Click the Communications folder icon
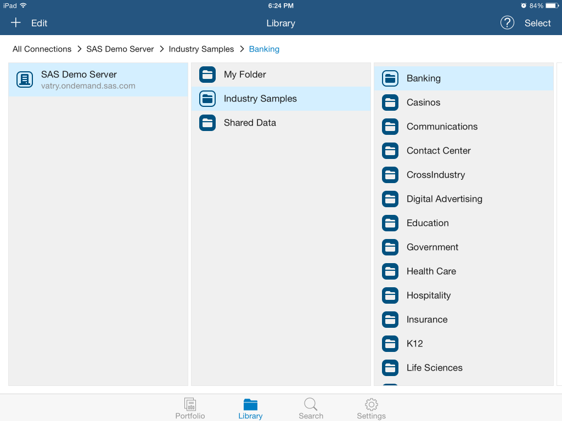562x421 pixels. pos(390,127)
